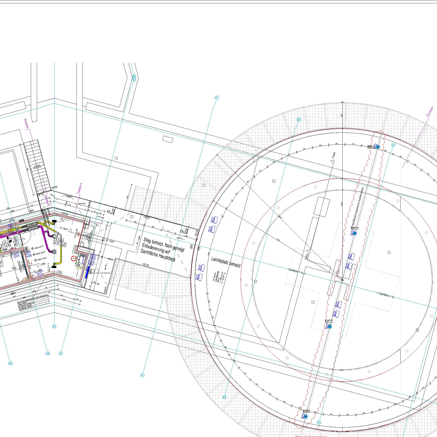Click axis marker 40 below the circle
437x437 pixels.
pos(224,397)
